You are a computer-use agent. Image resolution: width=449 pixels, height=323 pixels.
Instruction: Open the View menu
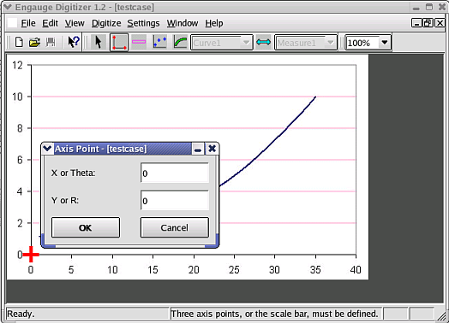pos(75,23)
